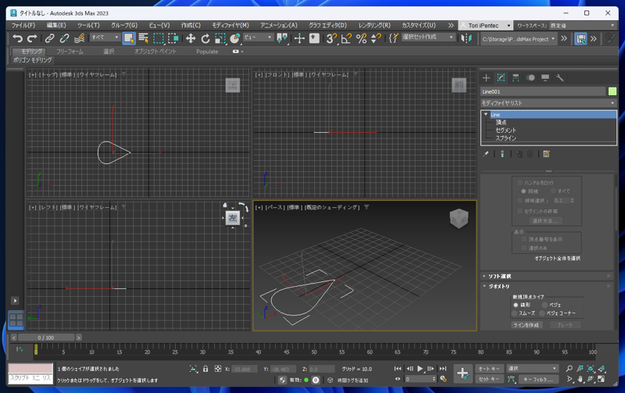The width and height of the screenshot is (625, 393).
Task: Select the ベジェコーナー radio button
Action: pyautogui.click(x=542, y=313)
